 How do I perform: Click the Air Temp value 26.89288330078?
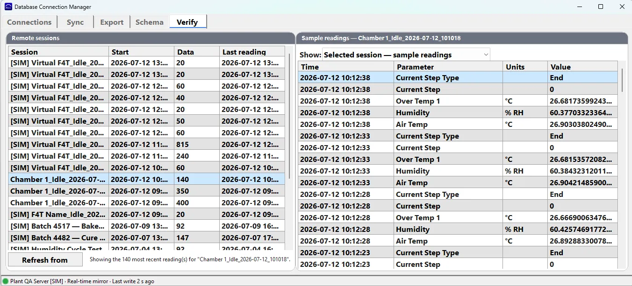click(x=582, y=241)
